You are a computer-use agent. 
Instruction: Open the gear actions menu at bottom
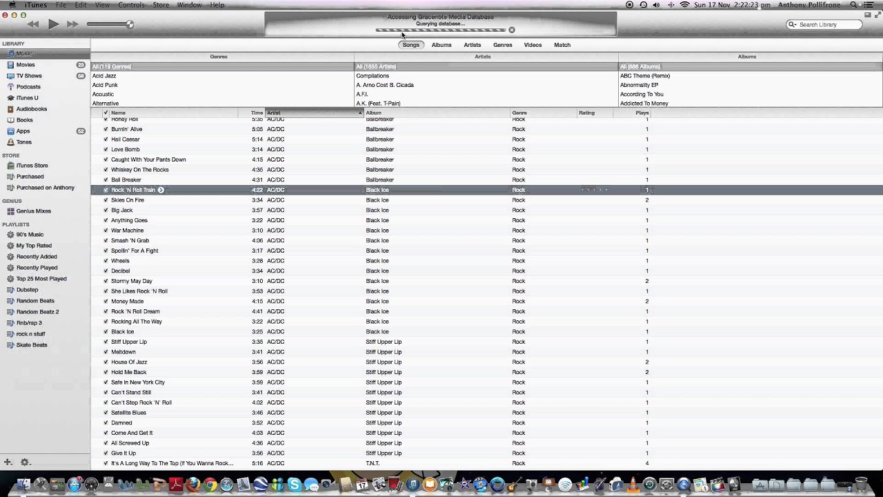pyautogui.click(x=25, y=462)
